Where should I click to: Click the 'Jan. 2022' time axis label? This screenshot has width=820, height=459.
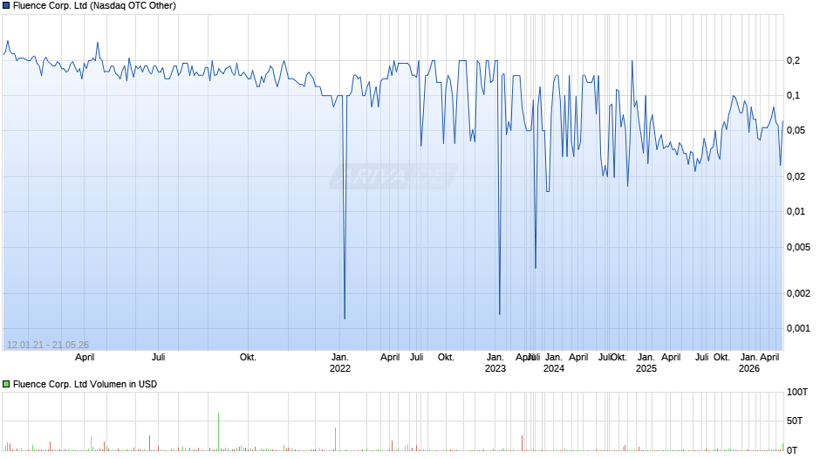click(x=340, y=363)
